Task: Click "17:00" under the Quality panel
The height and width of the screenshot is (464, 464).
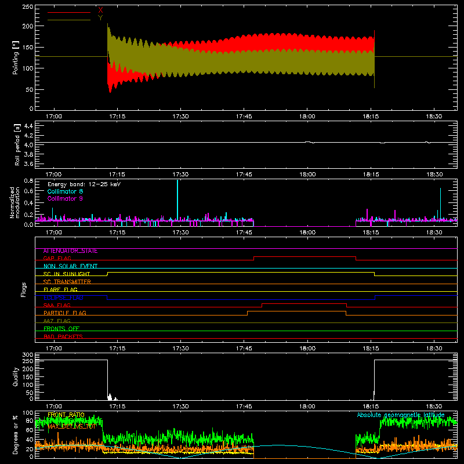Action: [53, 407]
